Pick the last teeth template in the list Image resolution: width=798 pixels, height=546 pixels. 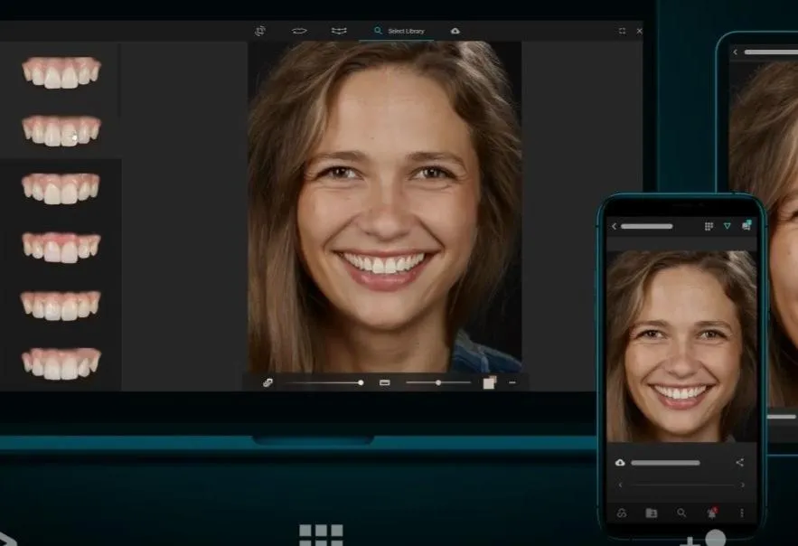(61, 362)
